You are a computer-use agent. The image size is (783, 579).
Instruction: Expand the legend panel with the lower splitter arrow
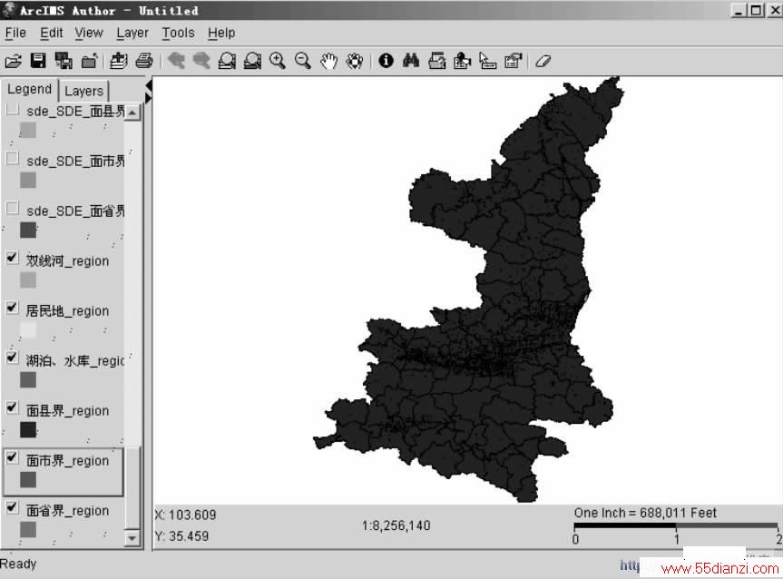pos(148,97)
